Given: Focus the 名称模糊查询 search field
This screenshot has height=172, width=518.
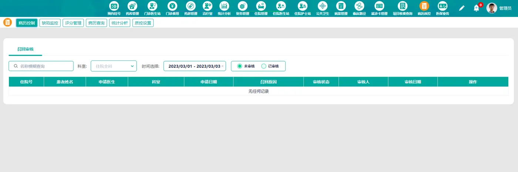Looking at the screenshot, I should click(x=41, y=66).
